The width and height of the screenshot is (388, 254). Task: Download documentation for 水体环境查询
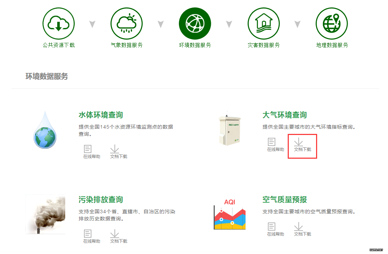119,152
